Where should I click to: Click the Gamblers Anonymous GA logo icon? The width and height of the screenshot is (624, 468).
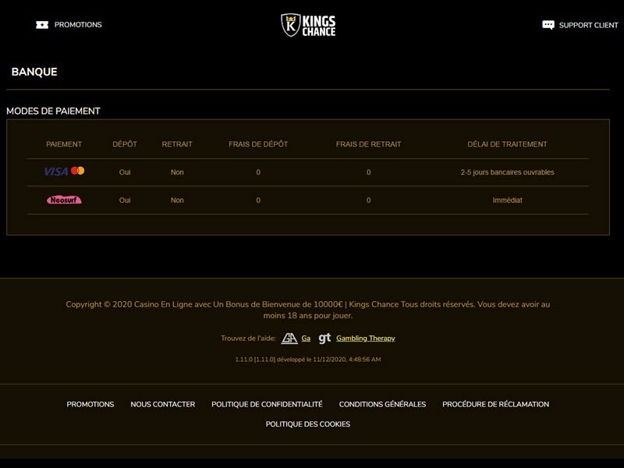tap(289, 339)
